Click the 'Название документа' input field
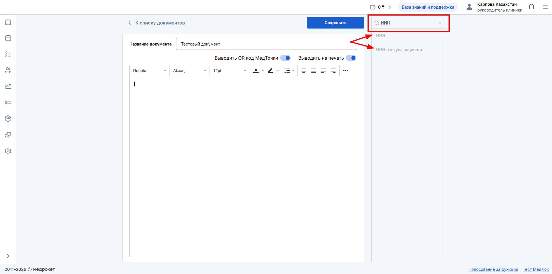 pyautogui.click(x=265, y=44)
